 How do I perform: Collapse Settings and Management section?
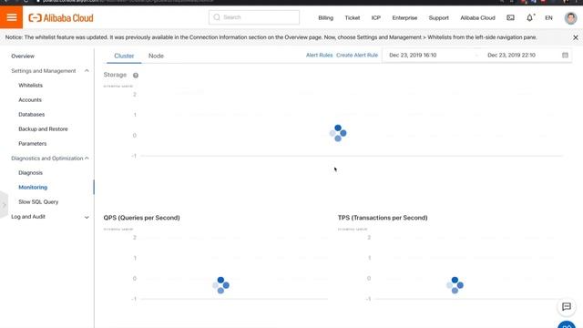pos(87,71)
